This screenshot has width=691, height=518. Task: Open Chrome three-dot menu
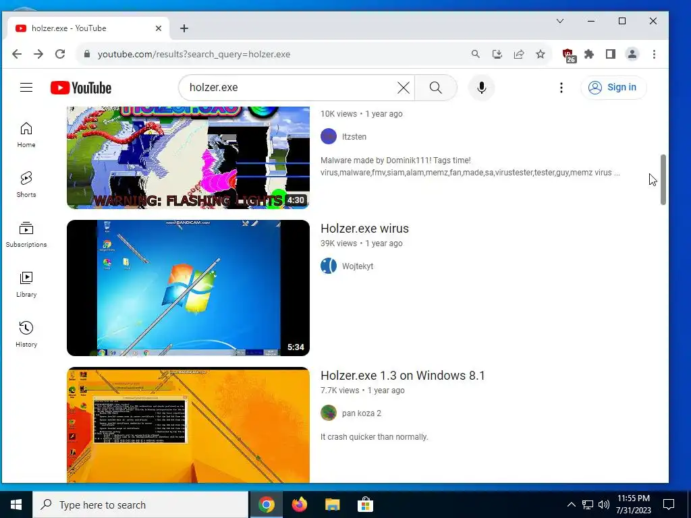coord(654,54)
